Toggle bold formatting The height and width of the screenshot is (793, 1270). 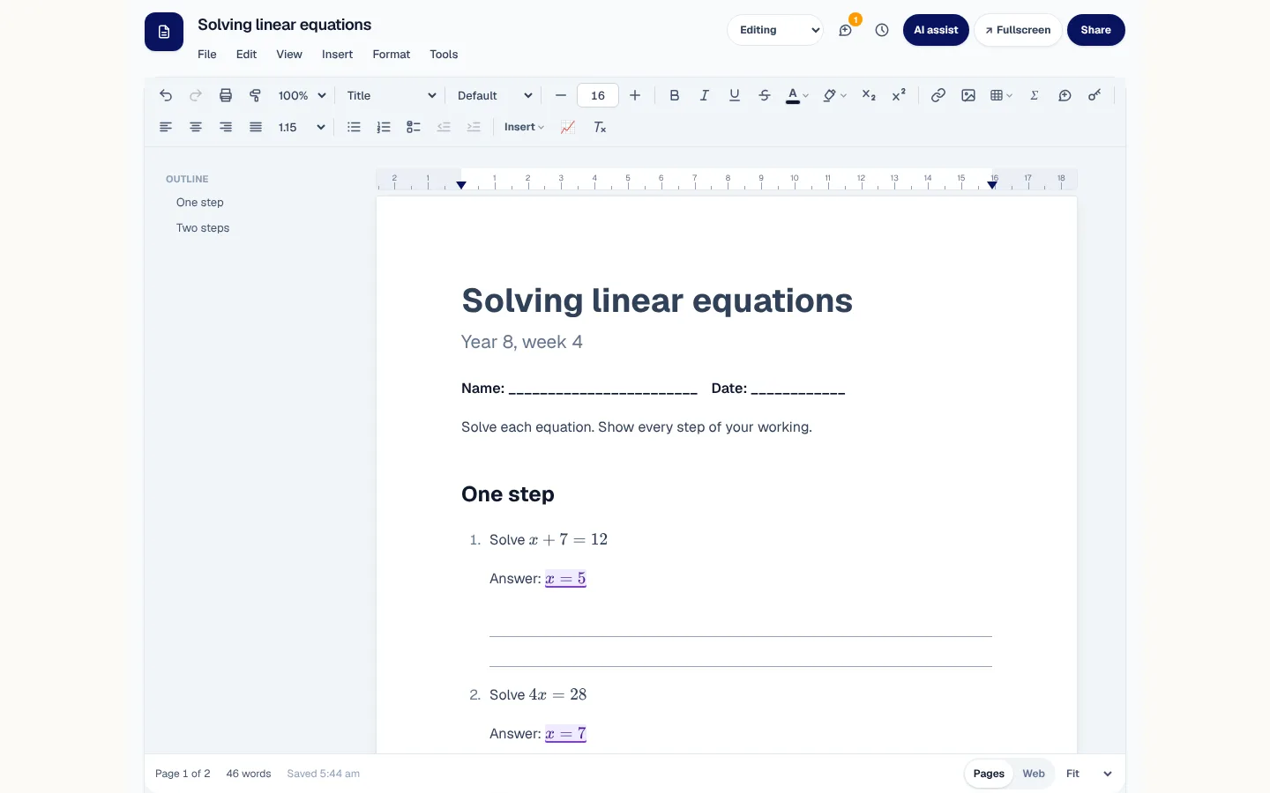675,95
